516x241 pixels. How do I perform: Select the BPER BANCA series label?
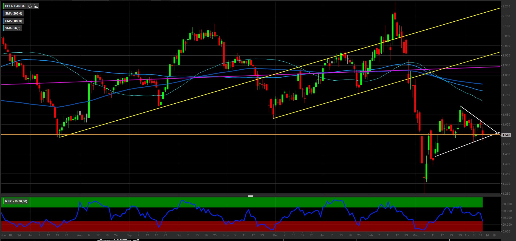pos(15,6)
